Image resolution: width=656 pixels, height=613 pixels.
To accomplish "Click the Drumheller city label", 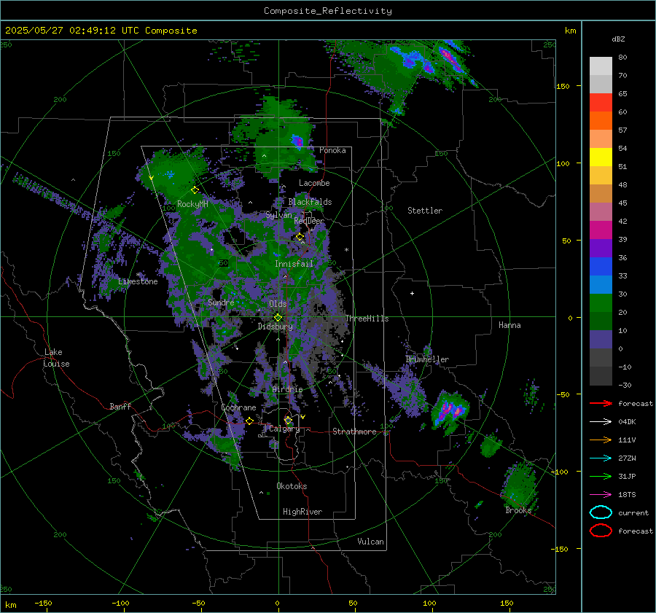I will [x=427, y=359].
